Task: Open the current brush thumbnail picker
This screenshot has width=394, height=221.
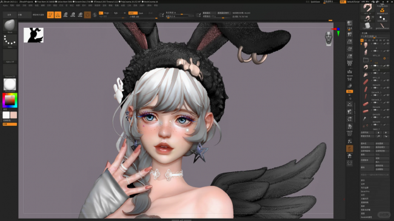Action: tap(10, 25)
